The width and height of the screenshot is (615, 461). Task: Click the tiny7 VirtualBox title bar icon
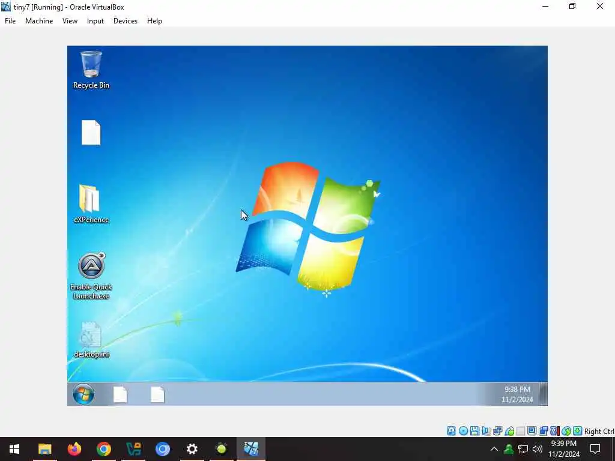pyautogui.click(x=6, y=7)
